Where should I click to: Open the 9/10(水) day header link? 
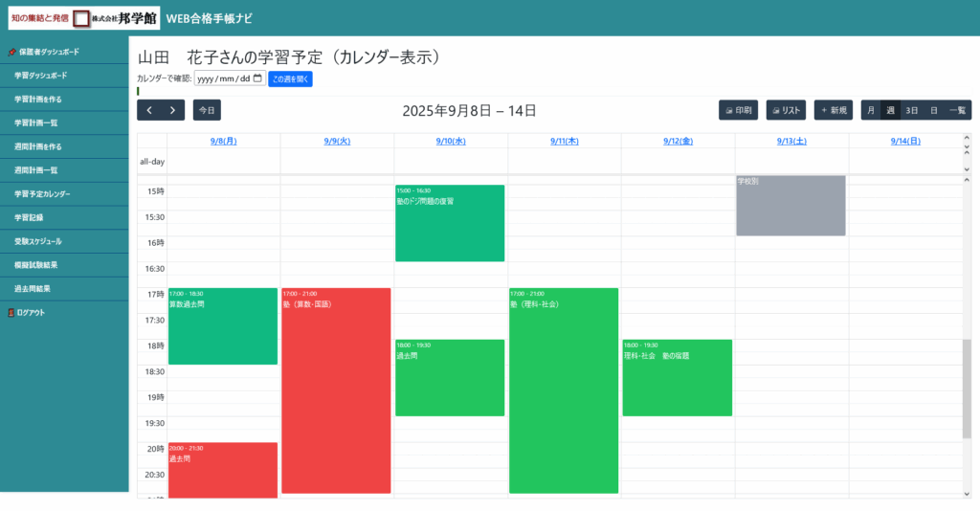(450, 141)
